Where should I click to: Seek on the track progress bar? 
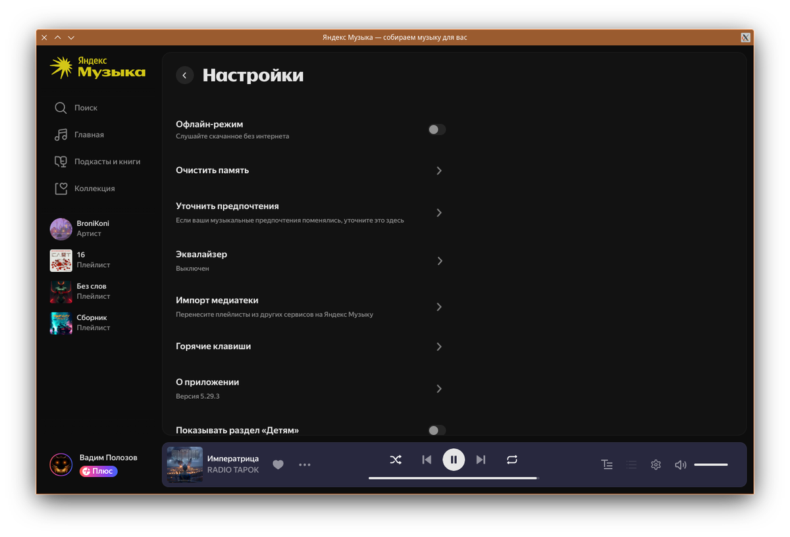pyautogui.click(x=454, y=478)
